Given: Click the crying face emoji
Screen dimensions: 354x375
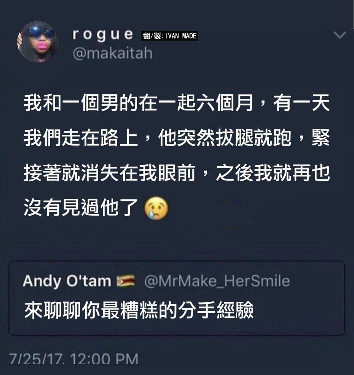Looking at the screenshot, I should 156,208.
